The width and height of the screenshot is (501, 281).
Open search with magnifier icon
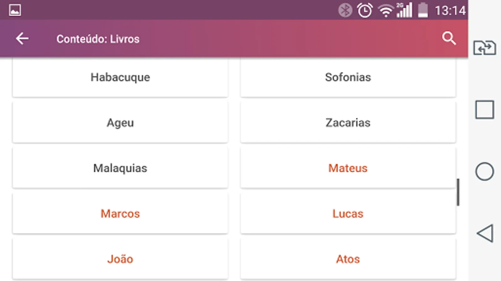[449, 38]
